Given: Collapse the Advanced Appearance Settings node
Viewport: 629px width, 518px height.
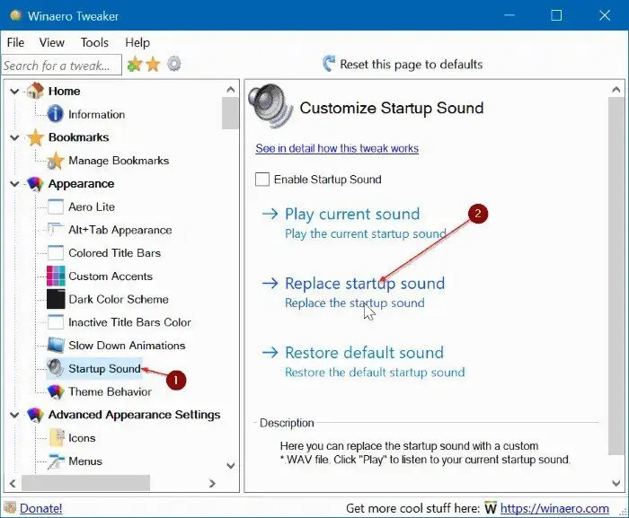Looking at the screenshot, I should (x=15, y=415).
